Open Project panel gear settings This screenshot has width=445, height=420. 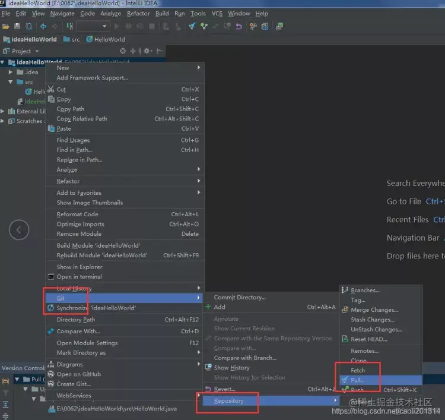click(x=147, y=51)
